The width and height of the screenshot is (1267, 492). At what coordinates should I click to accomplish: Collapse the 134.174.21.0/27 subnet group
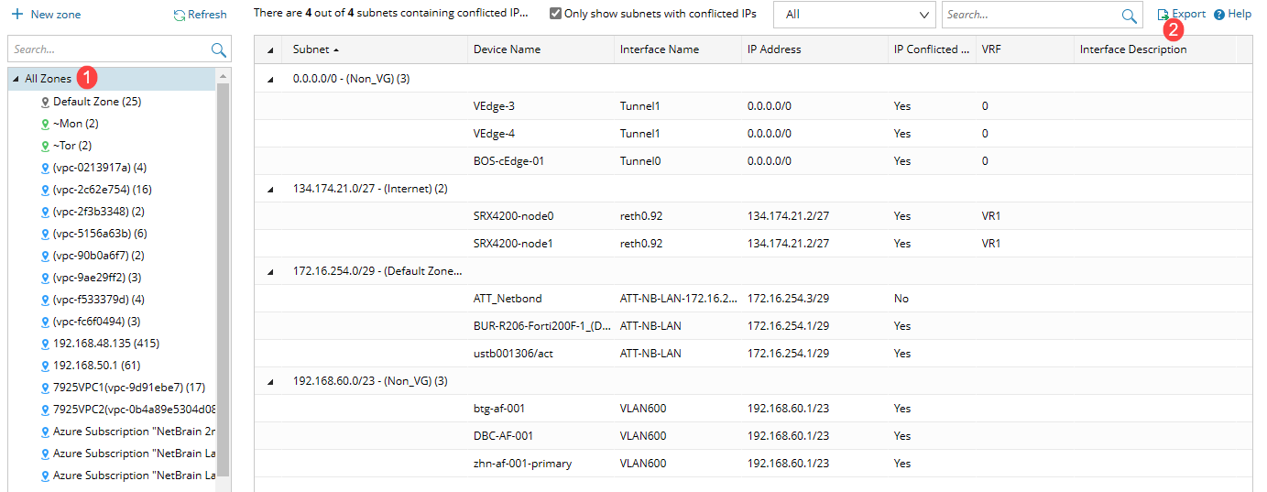[270, 190]
